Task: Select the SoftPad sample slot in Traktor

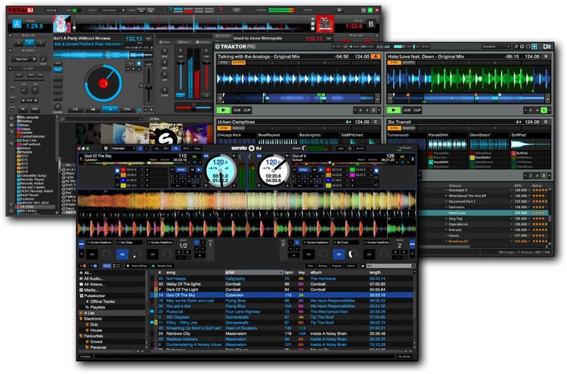Action: (x=531, y=141)
